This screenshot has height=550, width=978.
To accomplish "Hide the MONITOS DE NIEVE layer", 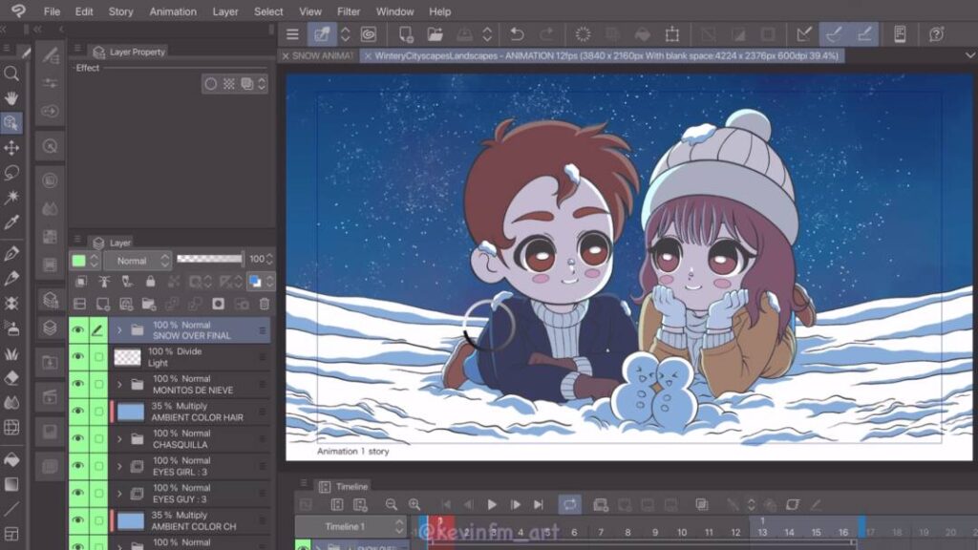I will point(78,384).
